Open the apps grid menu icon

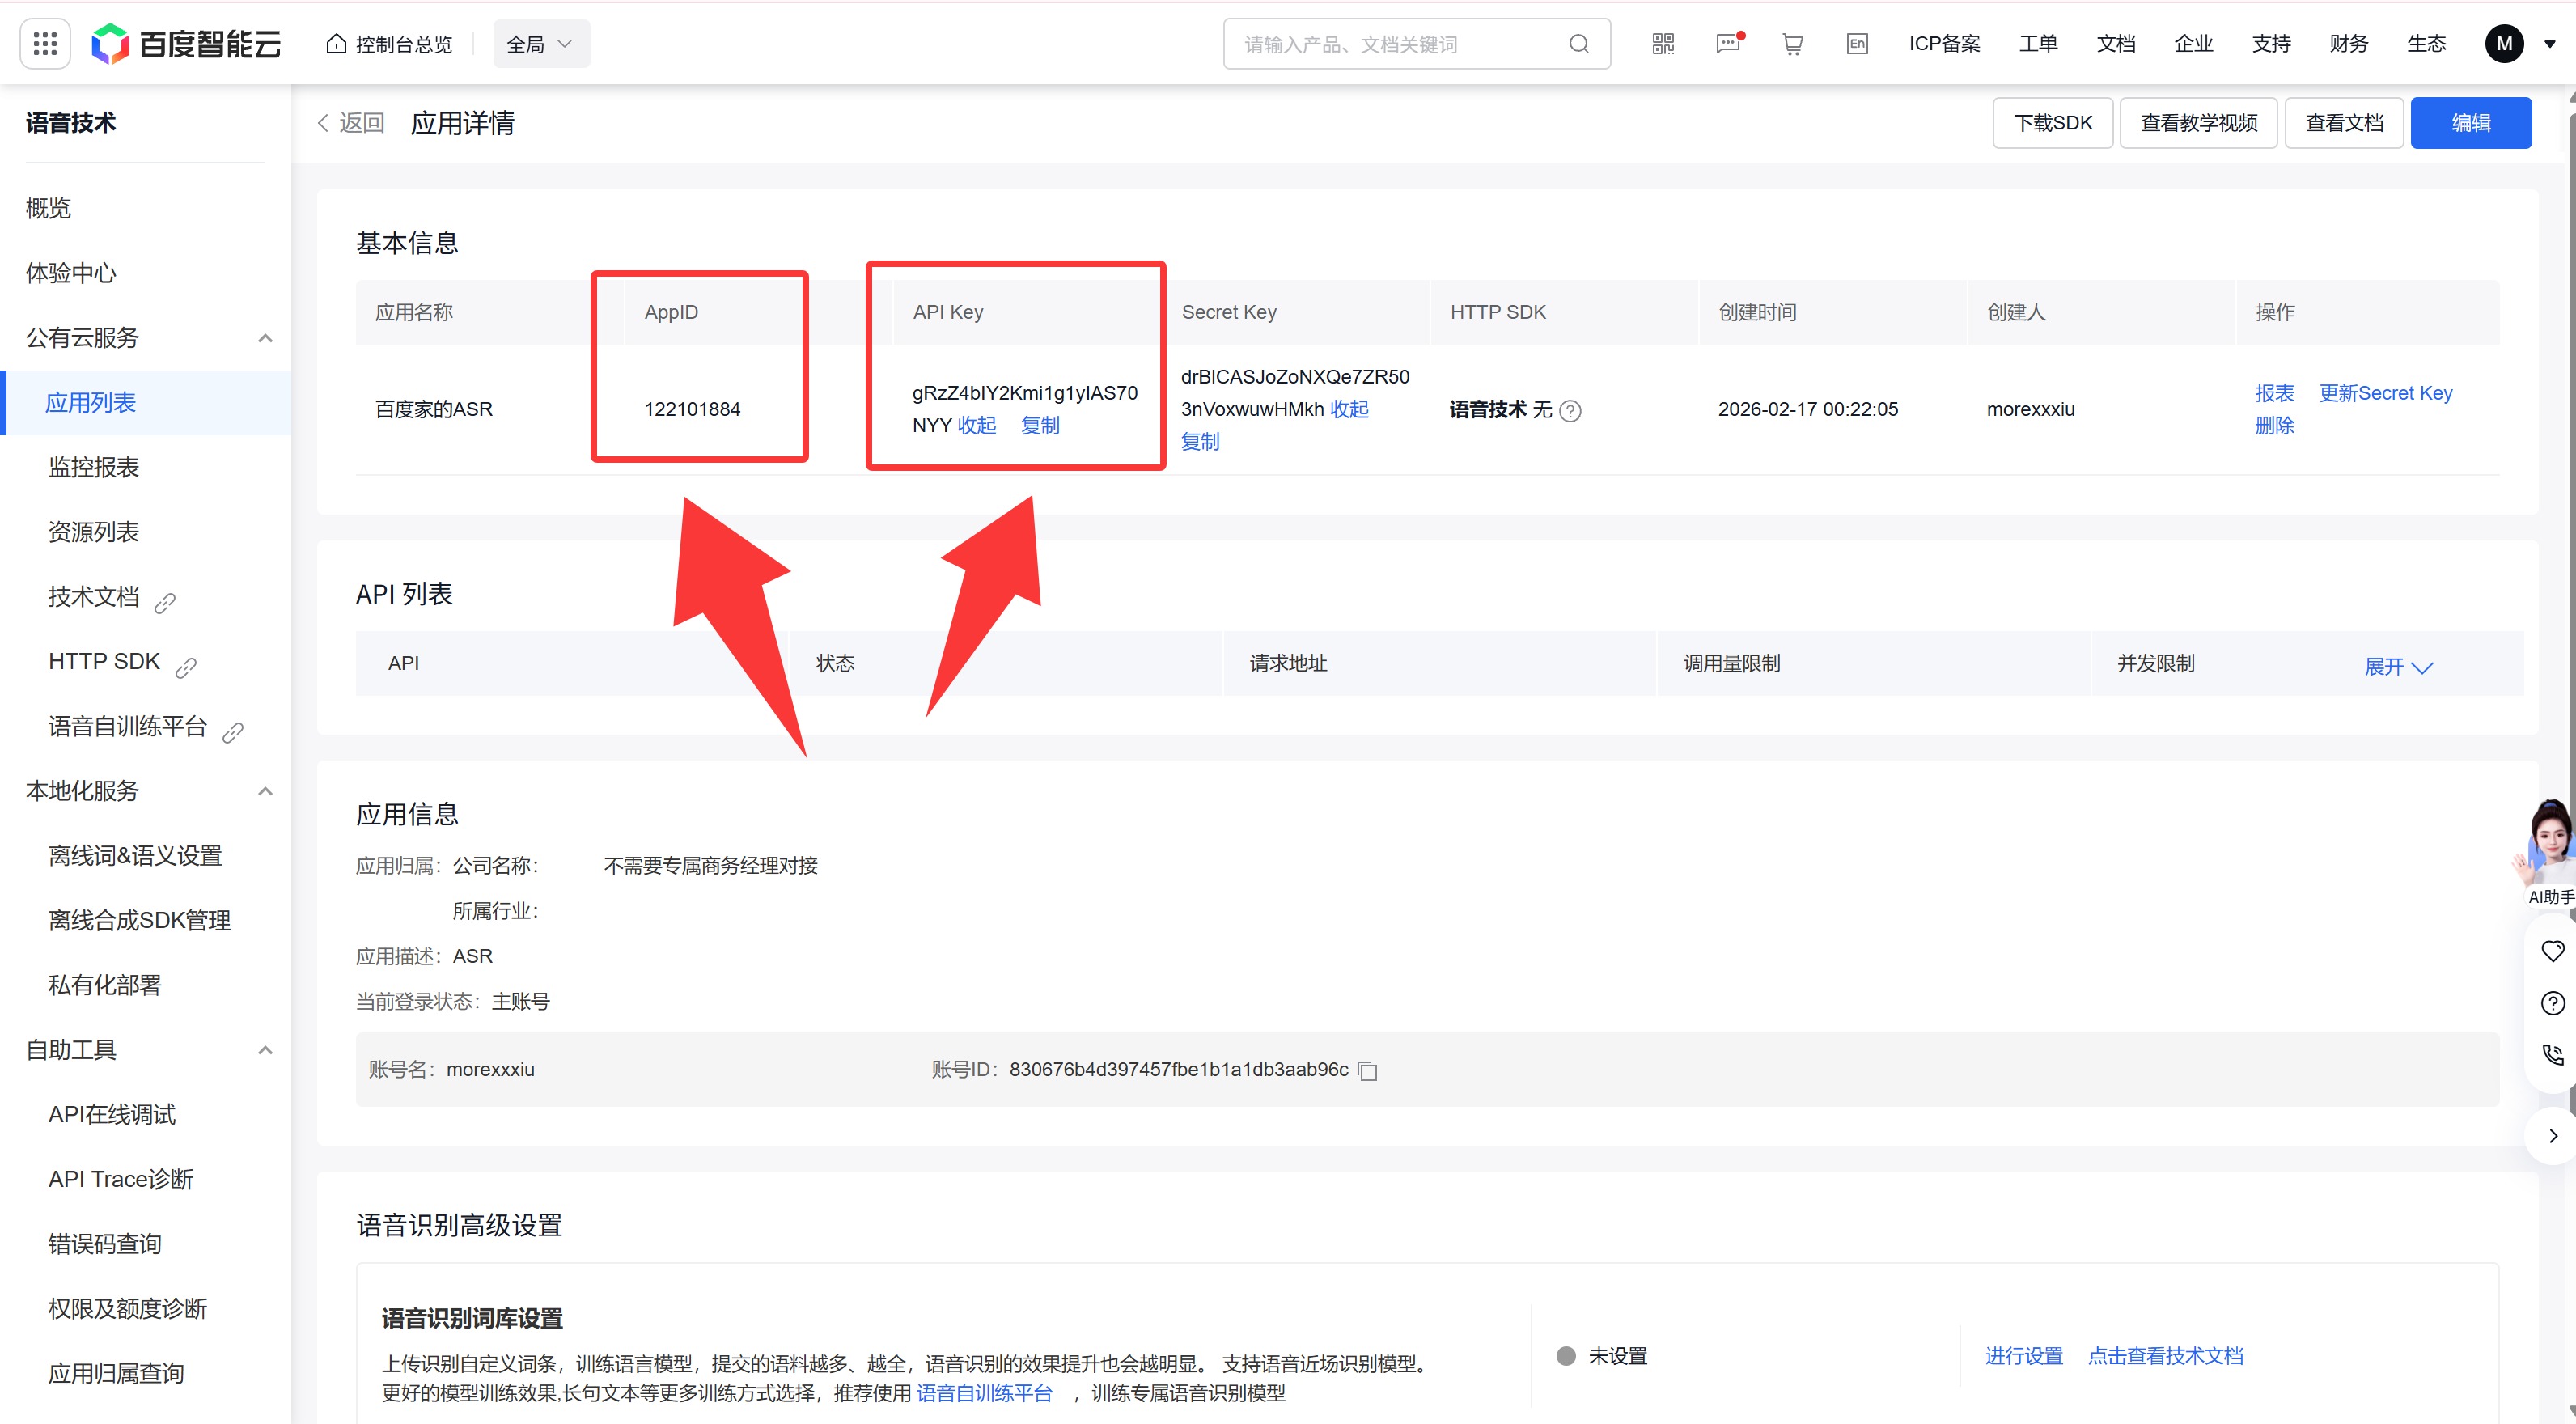[45, 44]
